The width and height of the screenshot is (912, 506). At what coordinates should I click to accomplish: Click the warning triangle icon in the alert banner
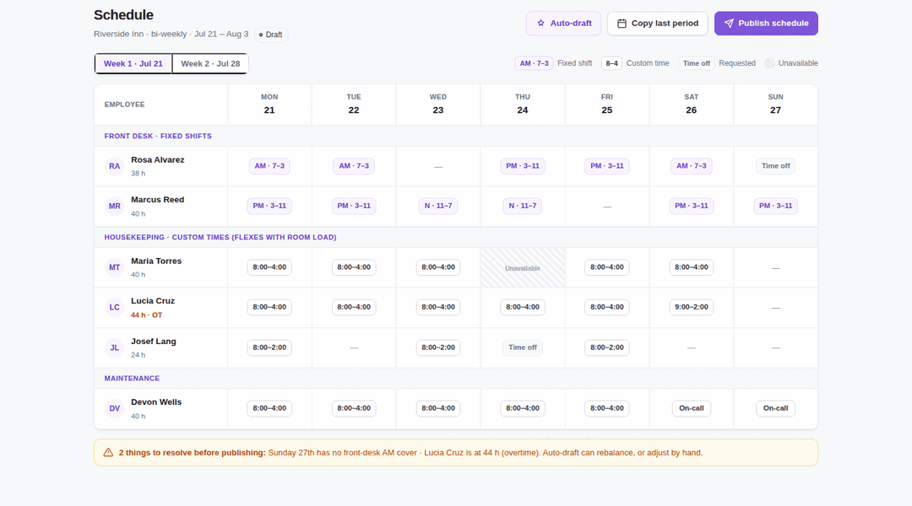click(108, 453)
